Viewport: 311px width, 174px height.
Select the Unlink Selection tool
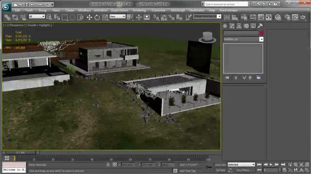click(15, 17)
